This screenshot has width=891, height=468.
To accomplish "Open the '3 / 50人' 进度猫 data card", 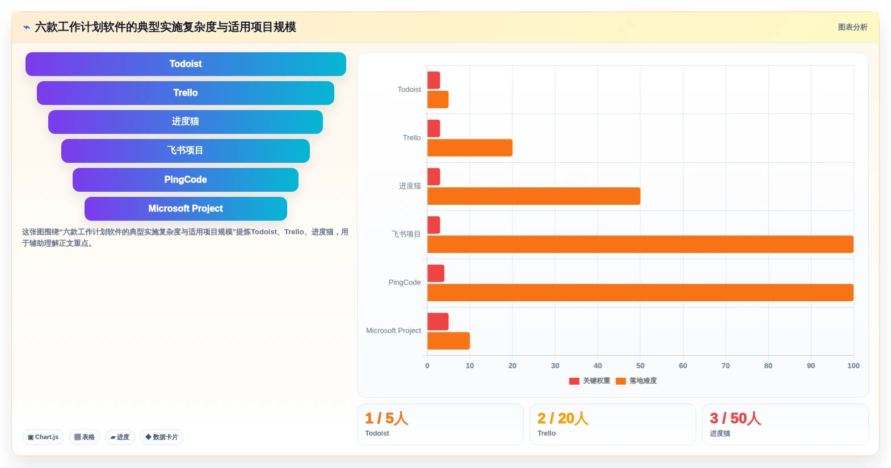I will tap(785, 424).
